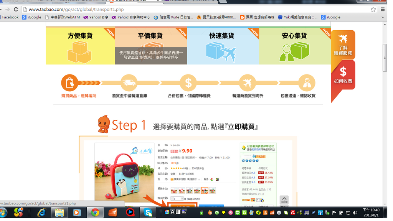Select the first color option swatch

tap(174, 191)
